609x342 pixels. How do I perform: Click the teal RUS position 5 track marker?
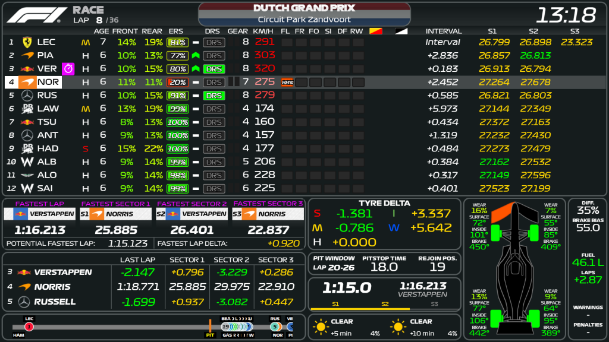(275, 327)
